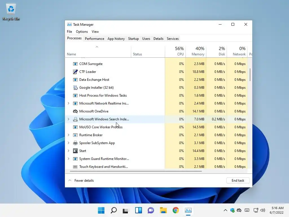Open the clock showing 5:16 AM
Image resolution: width=289 pixels, height=217 pixels.
tap(277, 210)
